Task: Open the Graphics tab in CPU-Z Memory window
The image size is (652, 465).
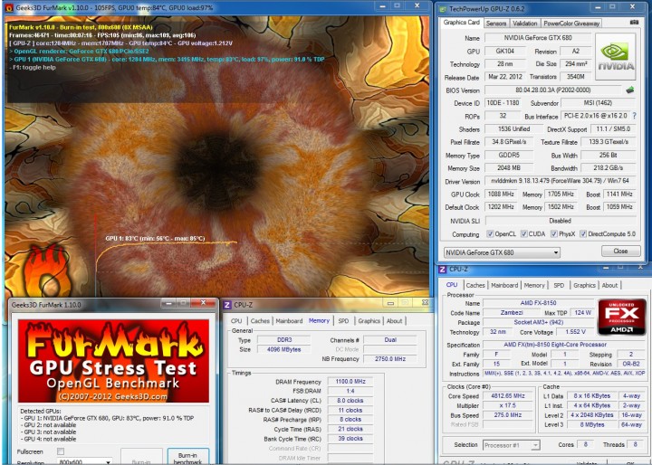Action: click(369, 321)
